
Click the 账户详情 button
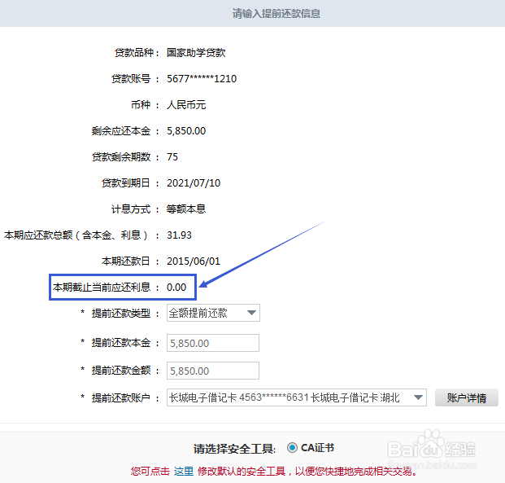[466, 397]
